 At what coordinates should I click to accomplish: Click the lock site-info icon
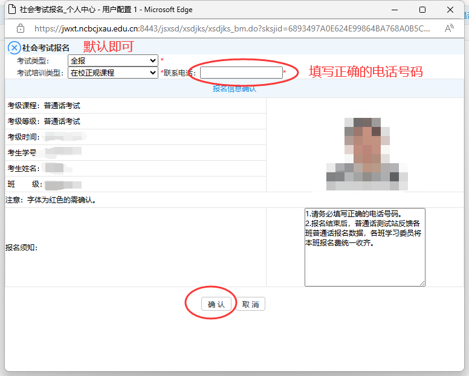click(21, 28)
